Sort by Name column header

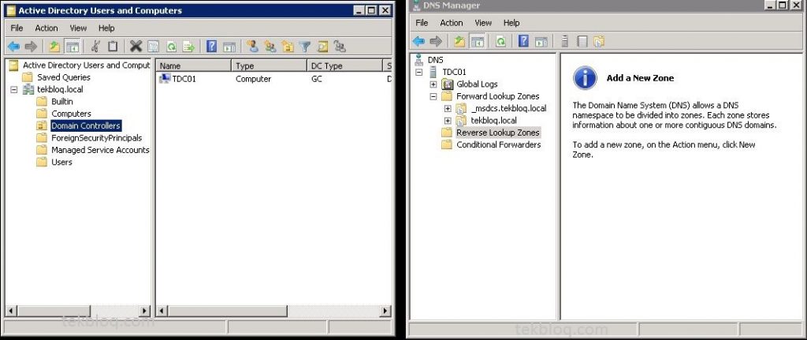[x=194, y=66]
